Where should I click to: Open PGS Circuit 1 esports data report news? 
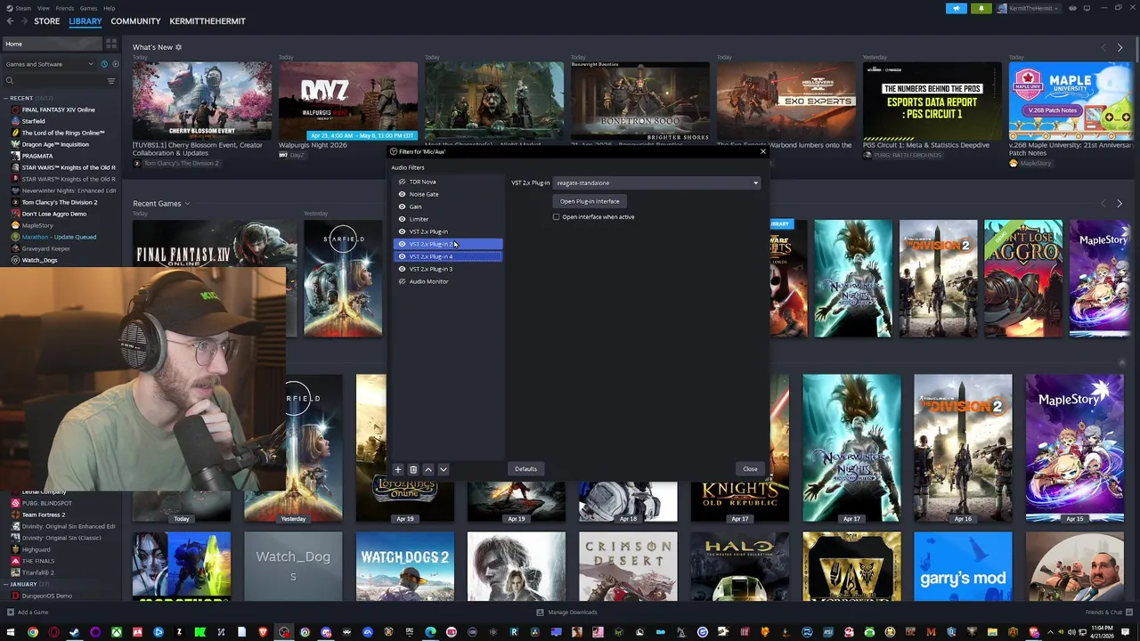coord(932,101)
